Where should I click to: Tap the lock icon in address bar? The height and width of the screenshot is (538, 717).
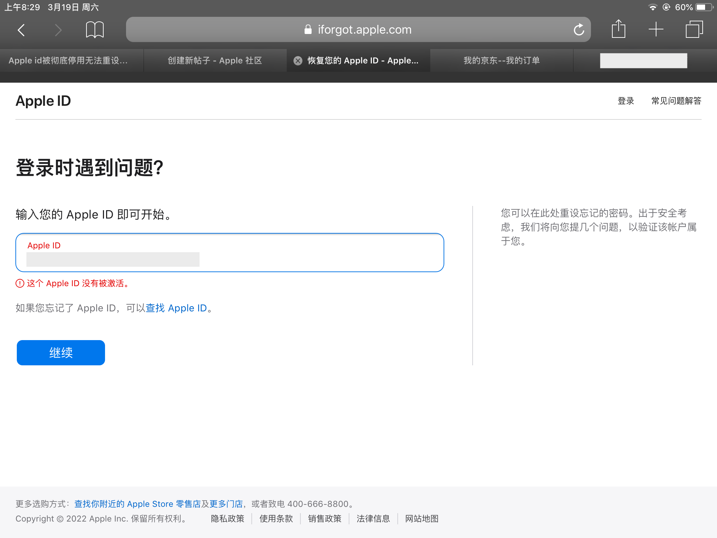[x=308, y=30]
